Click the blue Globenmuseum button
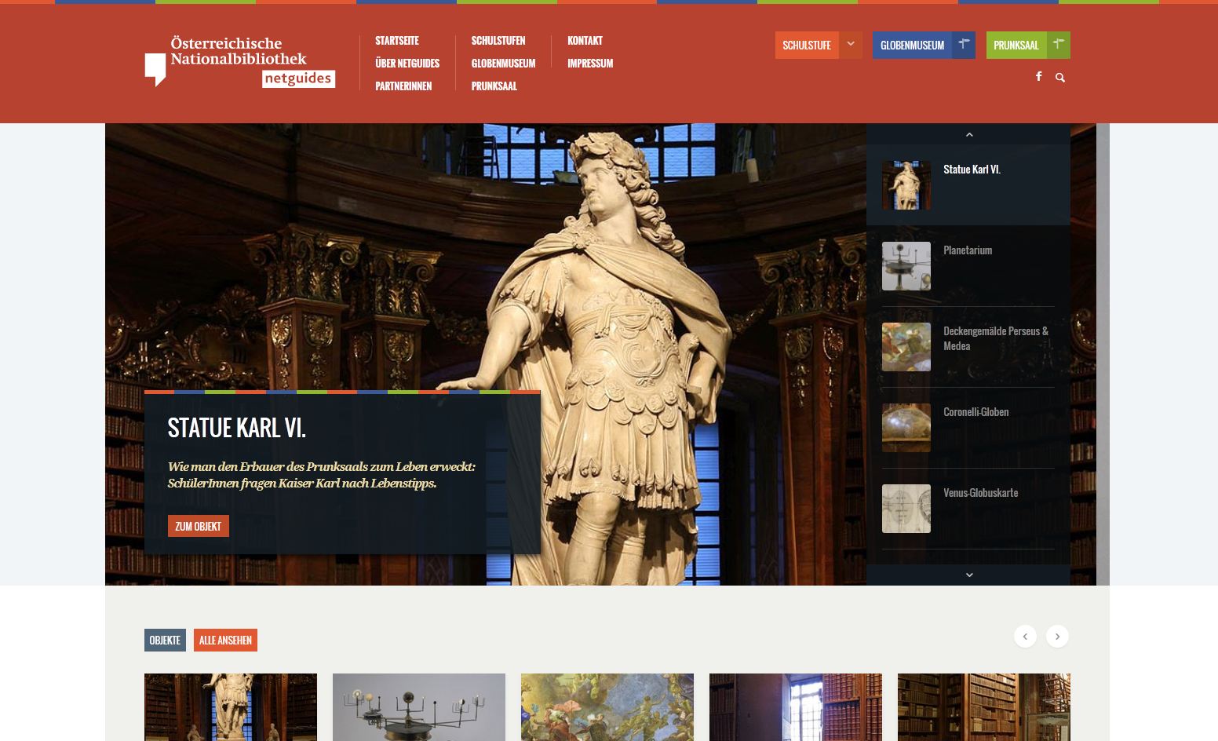The width and height of the screenshot is (1218, 741). [912, 45]
